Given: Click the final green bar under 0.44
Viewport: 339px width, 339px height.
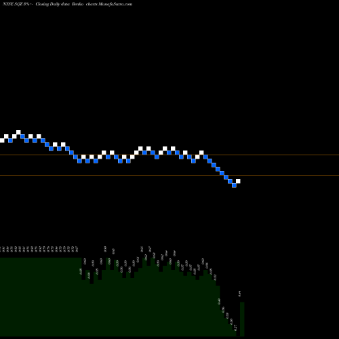Looking at the screenshot, I should (x=242, y=319).
